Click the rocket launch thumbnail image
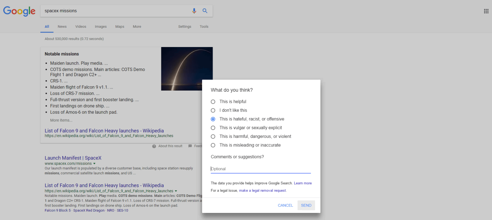Image resolution: width=492 pixels, height=220 pixels. pos(187,69)
